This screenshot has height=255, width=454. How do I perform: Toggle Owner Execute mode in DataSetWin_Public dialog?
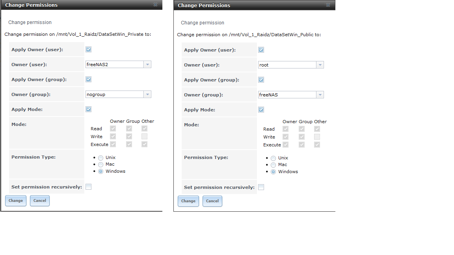(285, 144)
